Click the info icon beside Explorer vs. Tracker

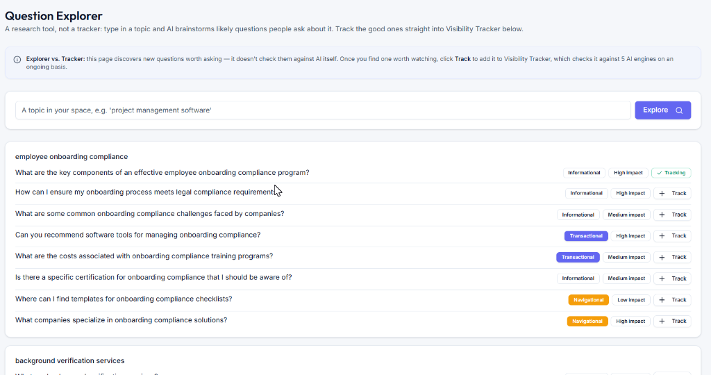tap(17, 60)
